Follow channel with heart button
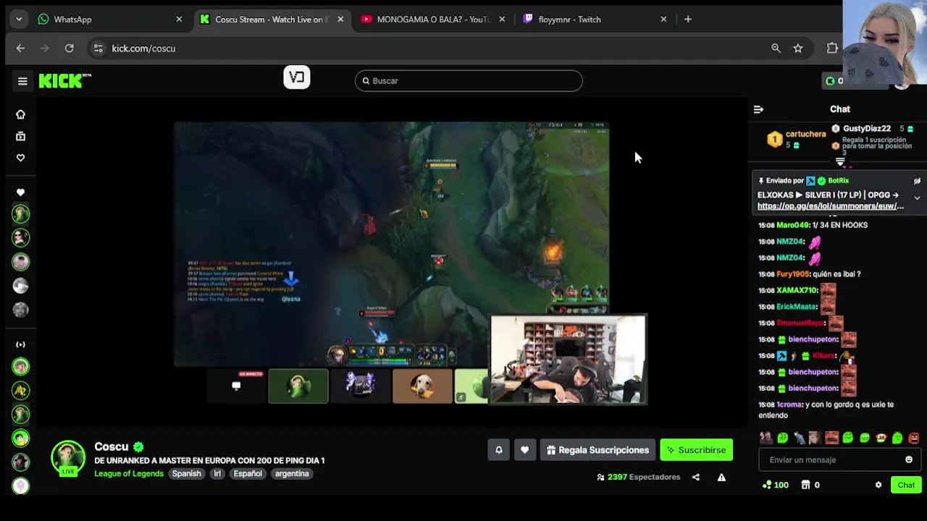Viewport: 927px width, 521px height. pyautogui.click(x=525, y=450)
